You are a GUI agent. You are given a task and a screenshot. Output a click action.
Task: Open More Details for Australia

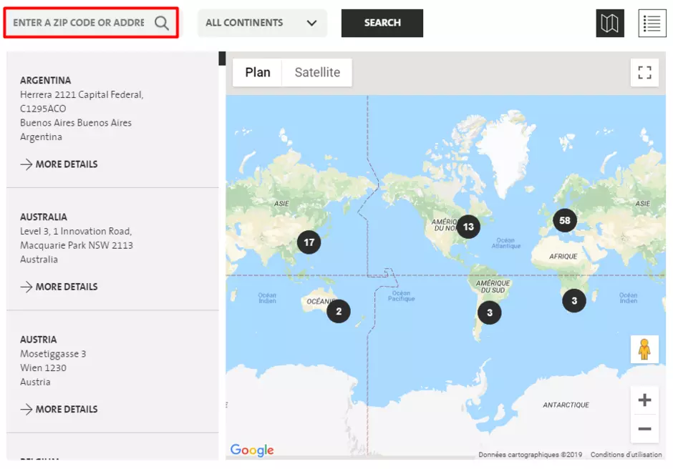coord(59,287)
